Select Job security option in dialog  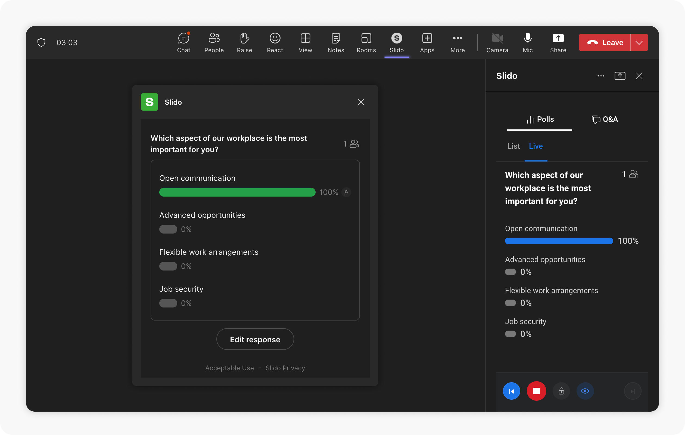[181, 289]
